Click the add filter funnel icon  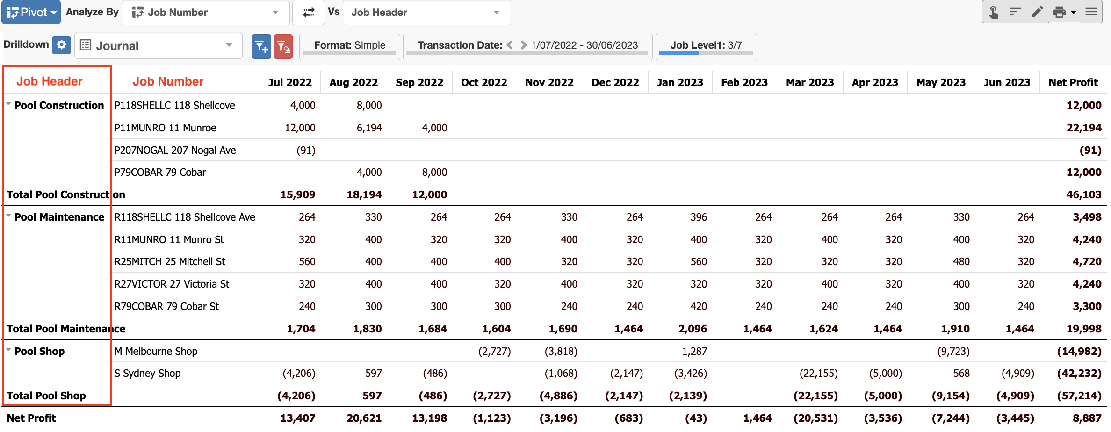point(261,46)
